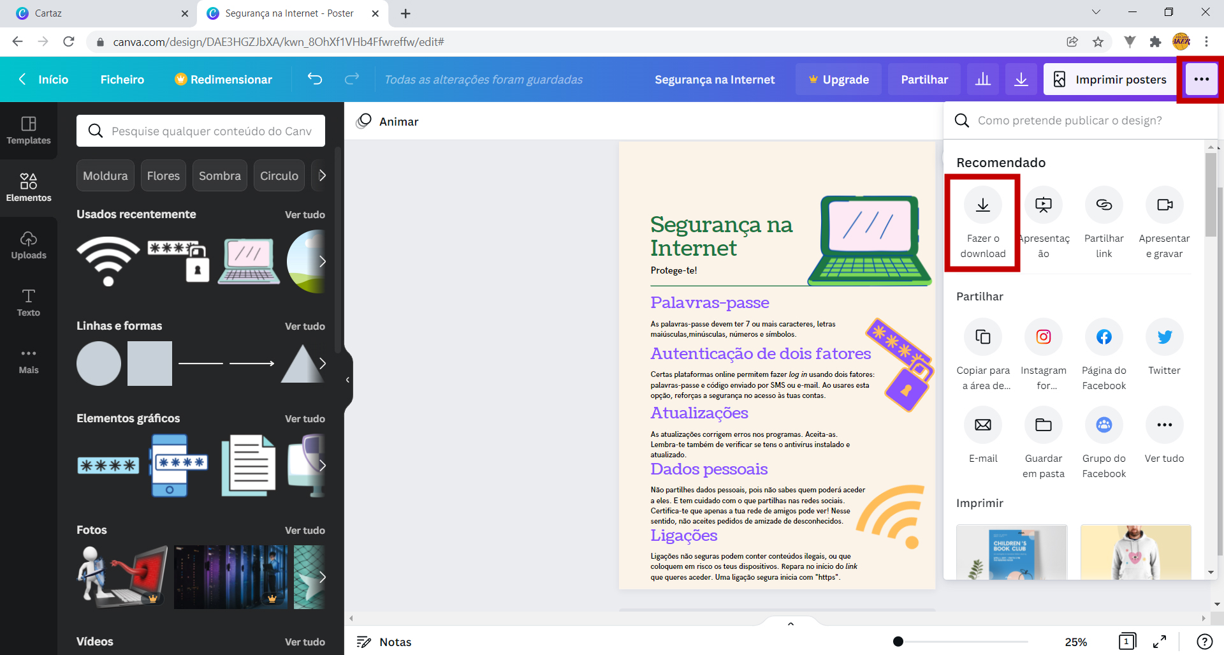The image size is (1224, 655).
Task: Click the Upgrade button
Action: click(x=838, y=79)
